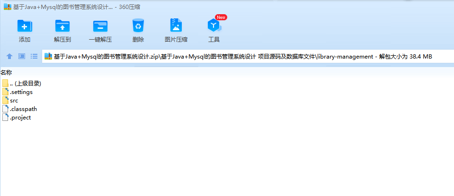Click the 360压缩 app icon in the title bar
Screen dimensions: 454x196
[7, 7]
